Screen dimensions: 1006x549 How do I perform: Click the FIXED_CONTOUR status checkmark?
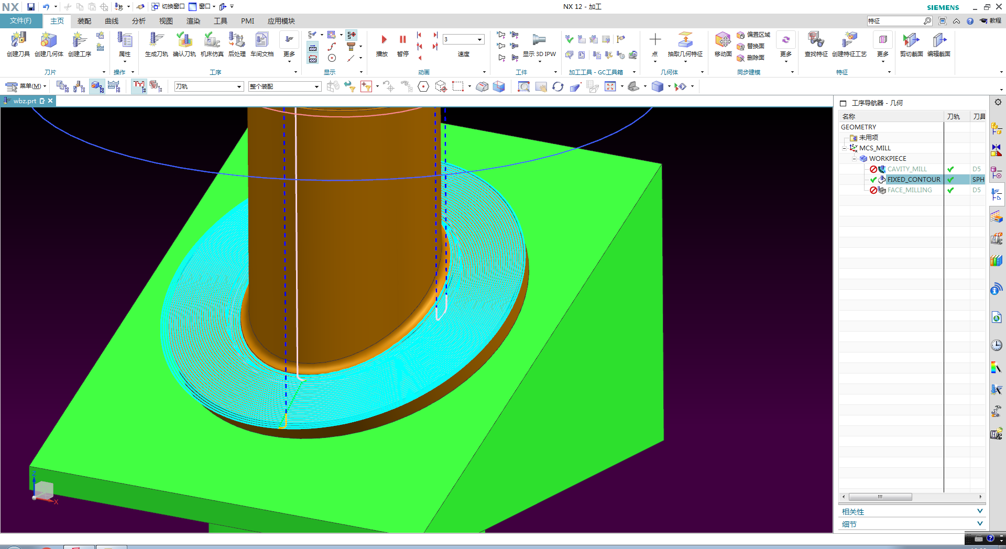(x=873, y=180)
